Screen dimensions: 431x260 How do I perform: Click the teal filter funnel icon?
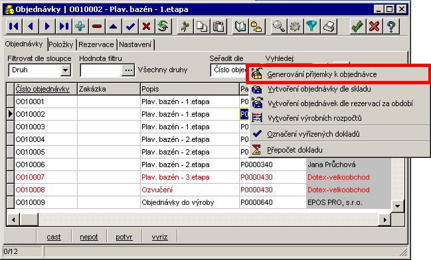pos(311,27)
